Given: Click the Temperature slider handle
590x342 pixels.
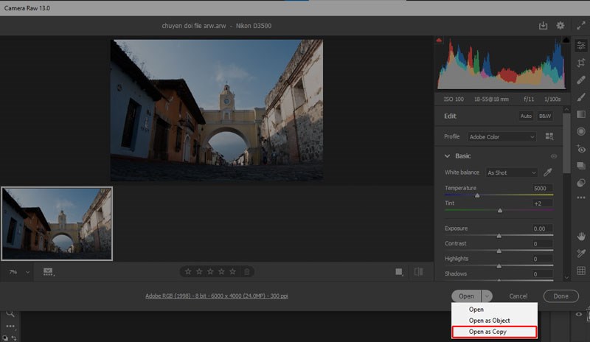Looking at the screenshot, I should tap(477, 196).
